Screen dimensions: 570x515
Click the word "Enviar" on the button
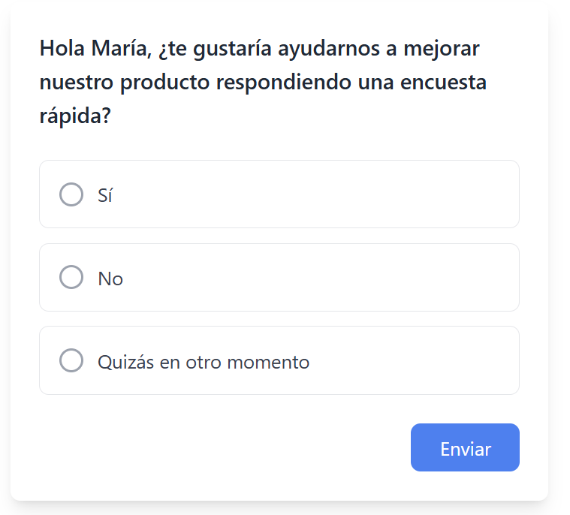pos(466,449)
